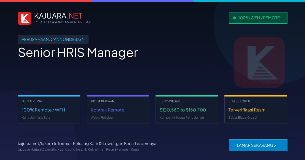Click the Kontrak Remote value

pyautogui.click(x=108, y=110)
